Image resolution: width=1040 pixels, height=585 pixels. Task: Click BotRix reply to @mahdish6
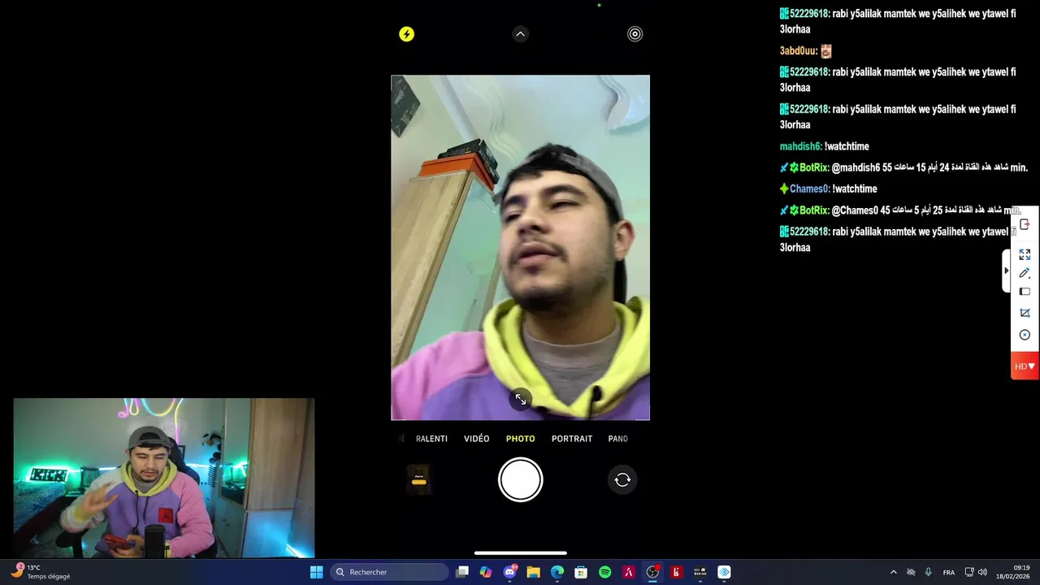[x=903, y=167]
